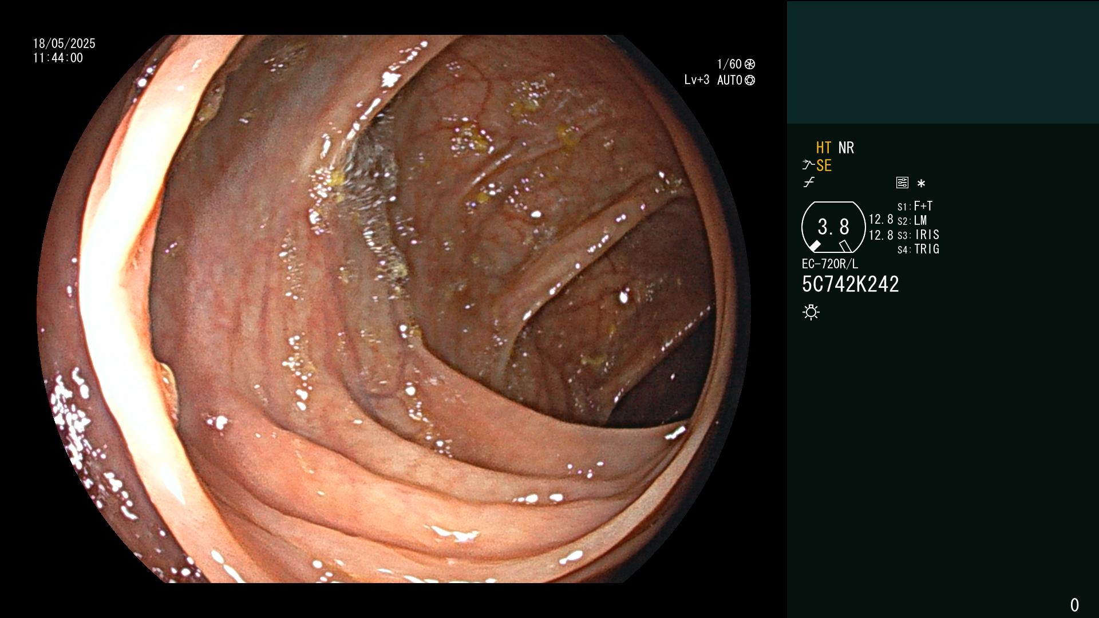Click the structure enhancement curve icon beside SE

(x=808, y=165)
